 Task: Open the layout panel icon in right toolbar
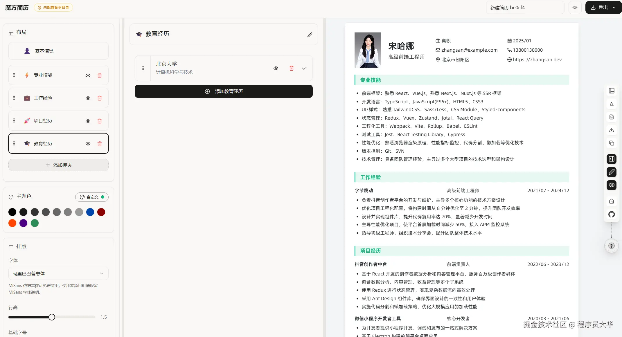coord(611,91)
